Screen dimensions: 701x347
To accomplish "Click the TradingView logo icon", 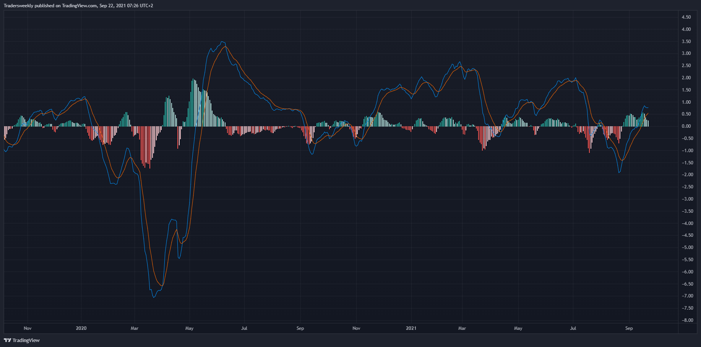I will pos(7,340).
